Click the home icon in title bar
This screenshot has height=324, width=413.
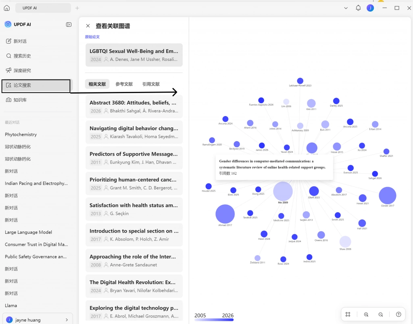(7, 8)
